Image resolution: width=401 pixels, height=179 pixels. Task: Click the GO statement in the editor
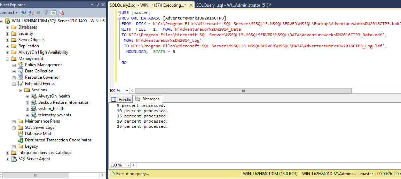(x=124, y=63)
